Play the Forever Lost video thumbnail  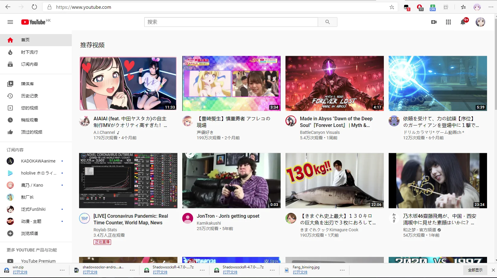coord(335,84)
